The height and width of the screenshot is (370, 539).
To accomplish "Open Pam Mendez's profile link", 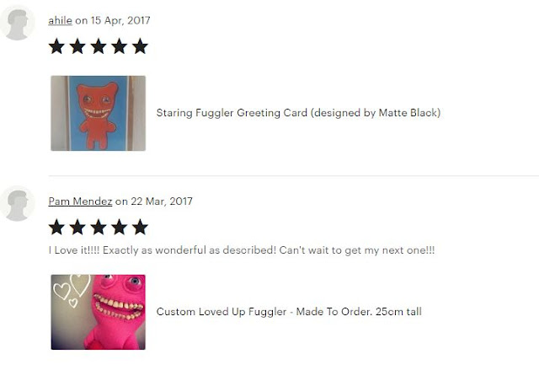I will (80, 201).
